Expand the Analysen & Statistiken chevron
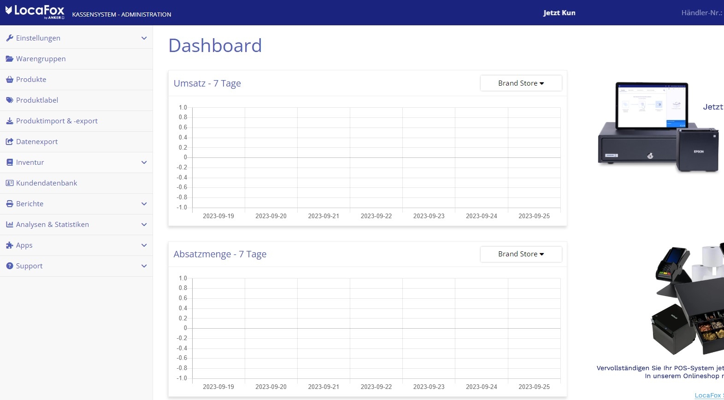The width and height of the screenshot is (724, 400). 144,225
